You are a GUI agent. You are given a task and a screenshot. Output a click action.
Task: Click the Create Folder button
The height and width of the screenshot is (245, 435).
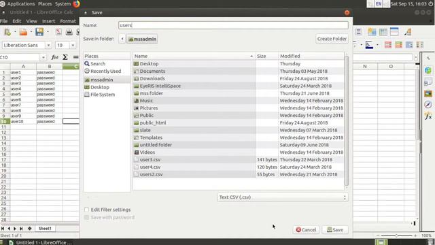[x=332, y=39]
